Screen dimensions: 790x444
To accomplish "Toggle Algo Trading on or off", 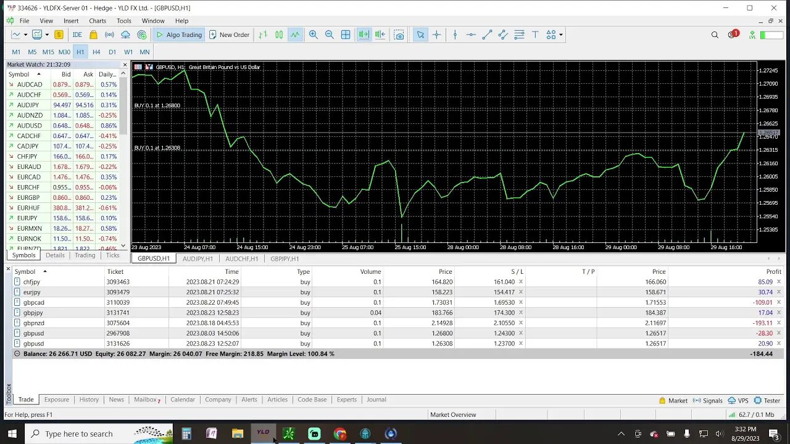I will (x=178, y=35).
